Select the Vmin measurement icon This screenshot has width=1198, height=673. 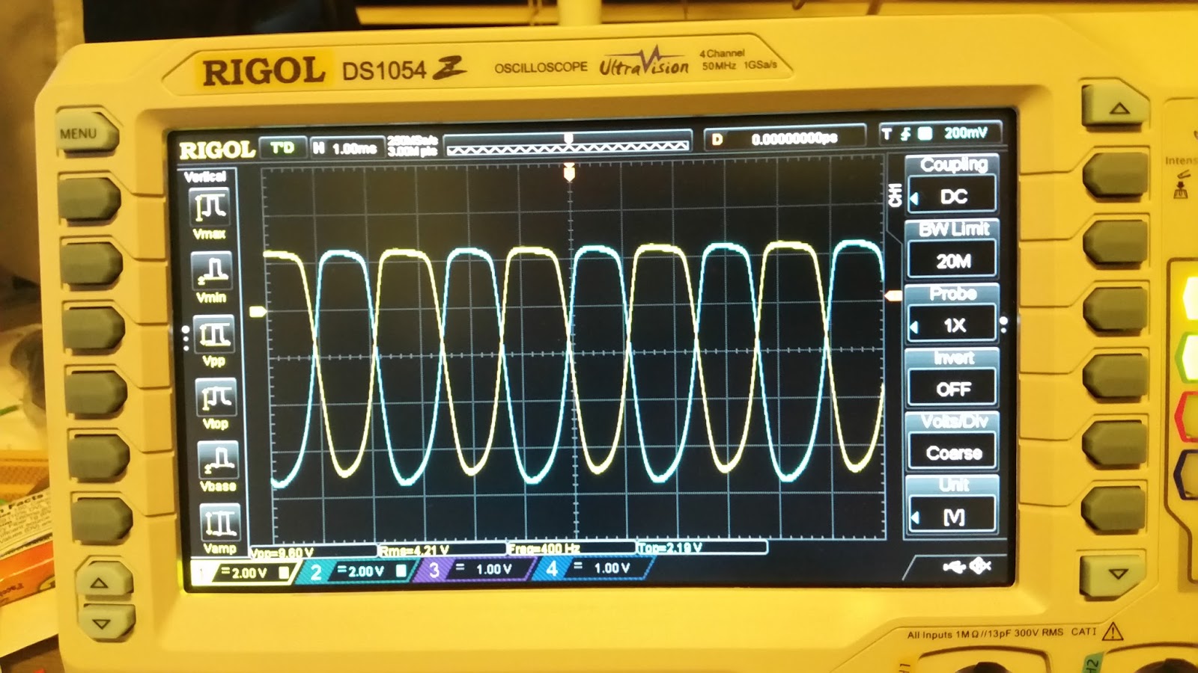[211, 270]
